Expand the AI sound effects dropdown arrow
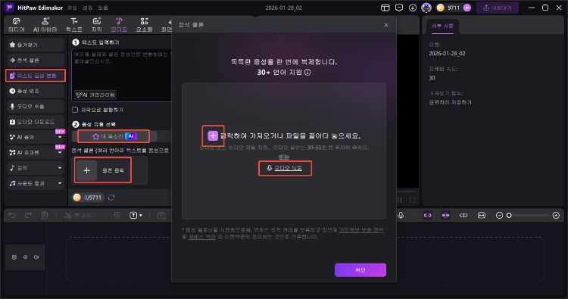The image size is (568, 299). pyautogui.click(x=60, y=152)
